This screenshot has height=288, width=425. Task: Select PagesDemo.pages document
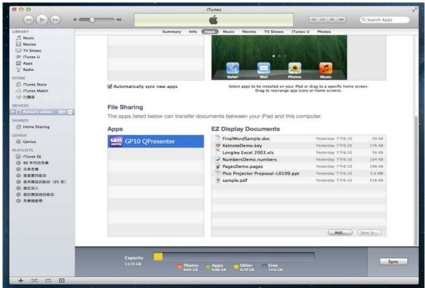pos(299,167)
